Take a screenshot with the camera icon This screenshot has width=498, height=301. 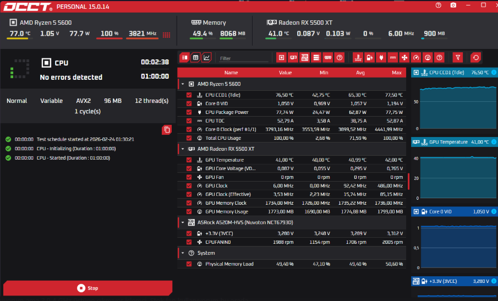tap(453, 6)
